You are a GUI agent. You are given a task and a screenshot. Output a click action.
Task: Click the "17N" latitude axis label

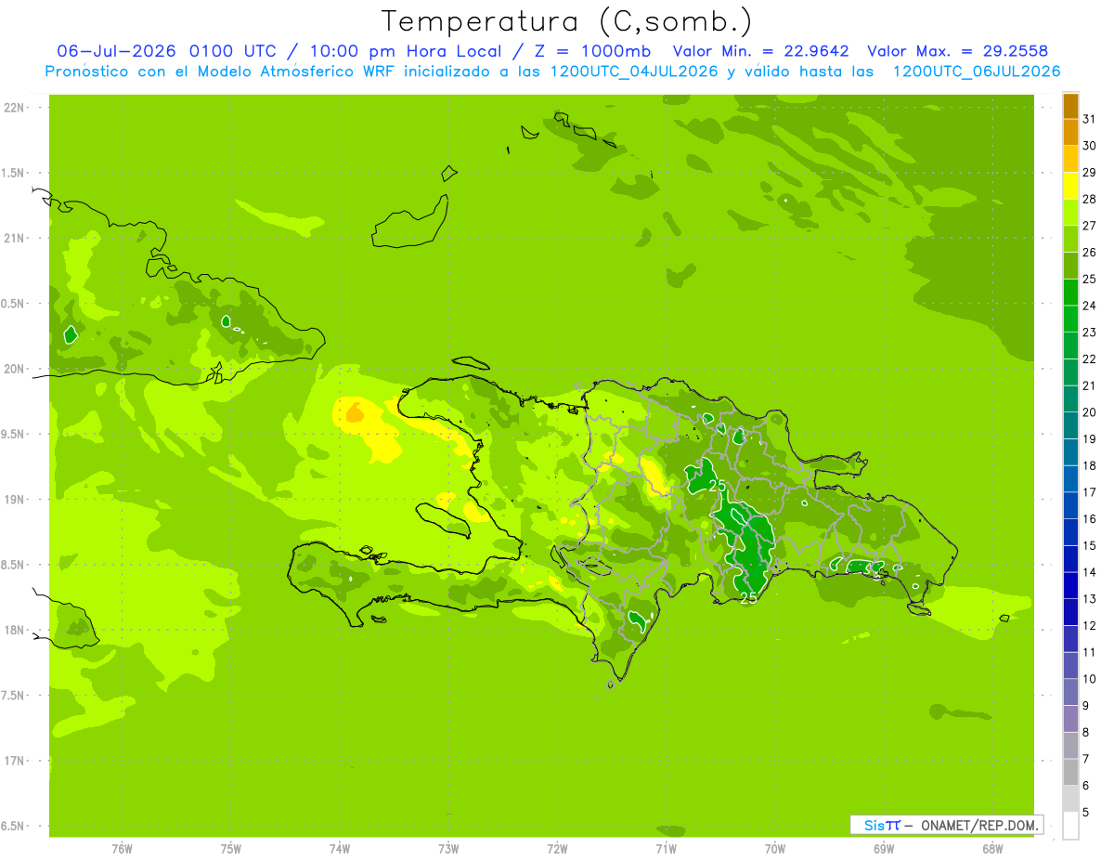click(x=13, y=761)
